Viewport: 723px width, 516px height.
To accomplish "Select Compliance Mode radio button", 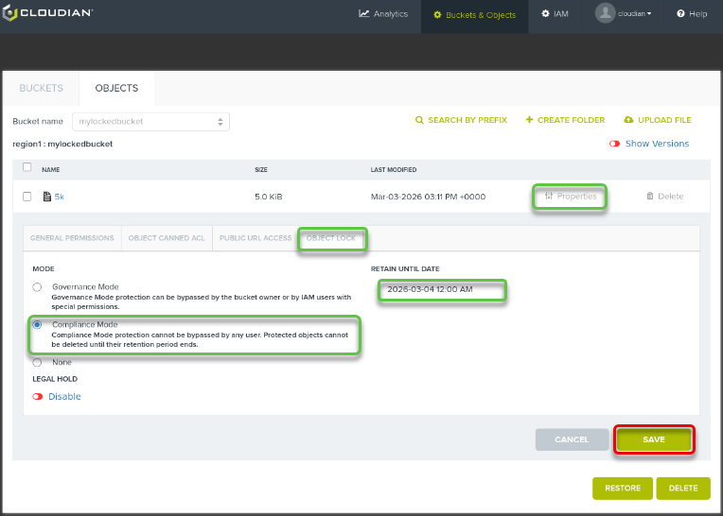I will 37,325.
